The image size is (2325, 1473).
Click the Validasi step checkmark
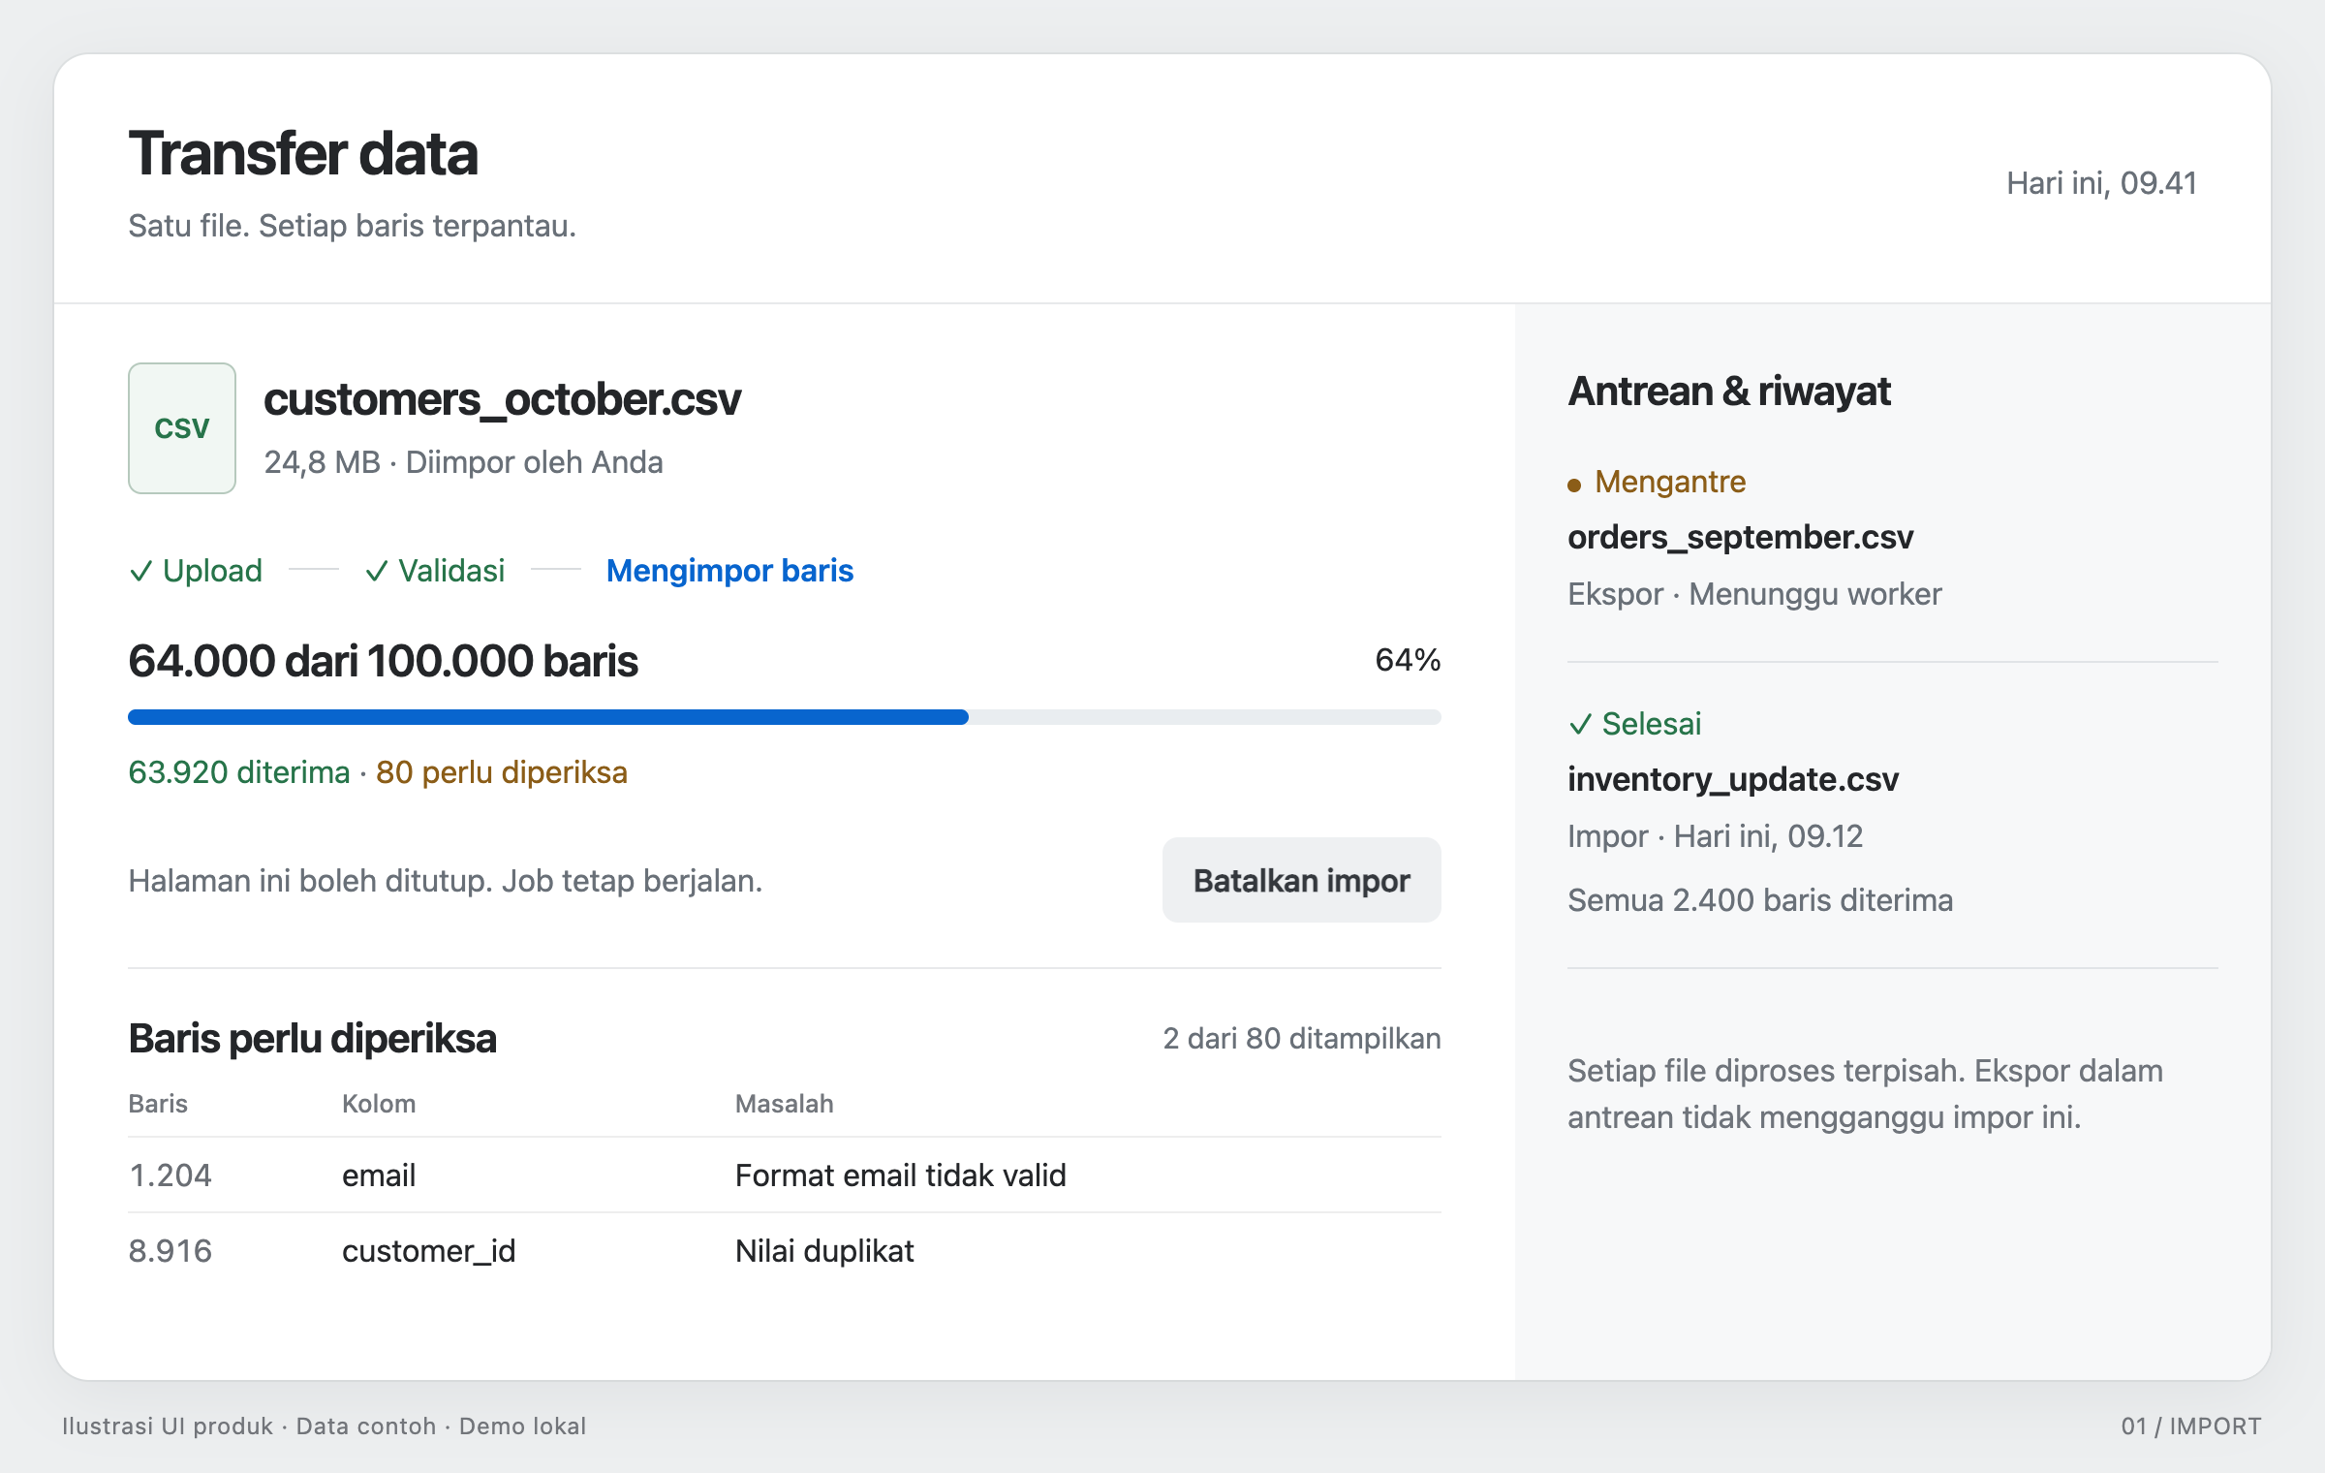coord(377,571)
